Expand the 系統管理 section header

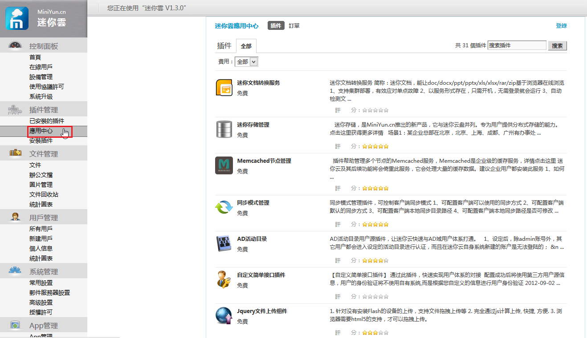[44, 271]
